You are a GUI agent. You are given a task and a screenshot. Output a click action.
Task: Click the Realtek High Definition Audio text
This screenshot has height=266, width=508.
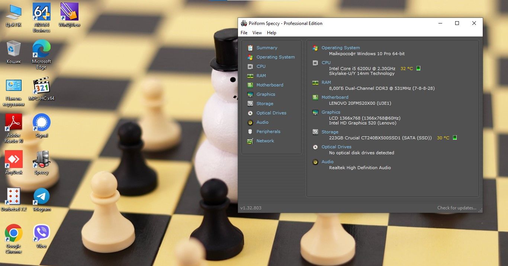[360, 168]
